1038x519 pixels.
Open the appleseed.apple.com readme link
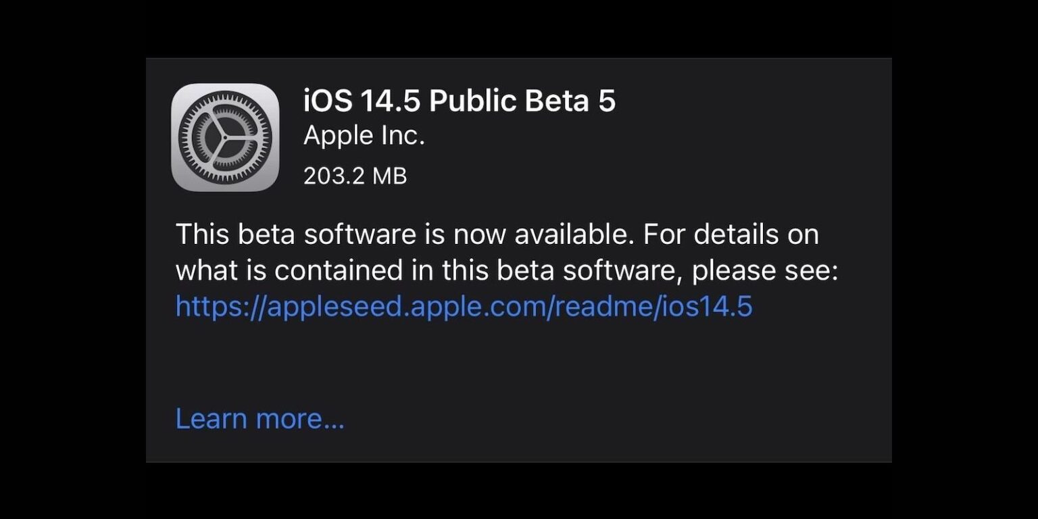pos(464,306)
